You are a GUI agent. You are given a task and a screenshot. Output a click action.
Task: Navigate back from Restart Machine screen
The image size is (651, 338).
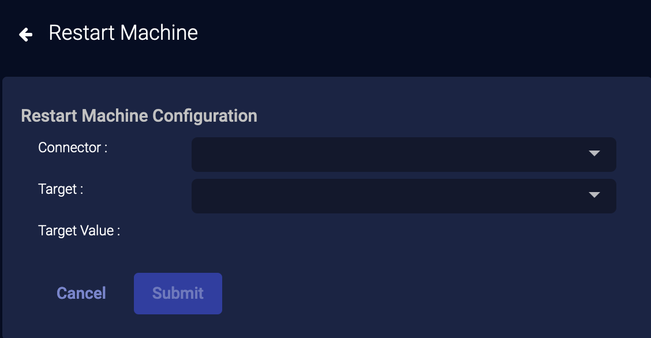(x=25, y=35)
